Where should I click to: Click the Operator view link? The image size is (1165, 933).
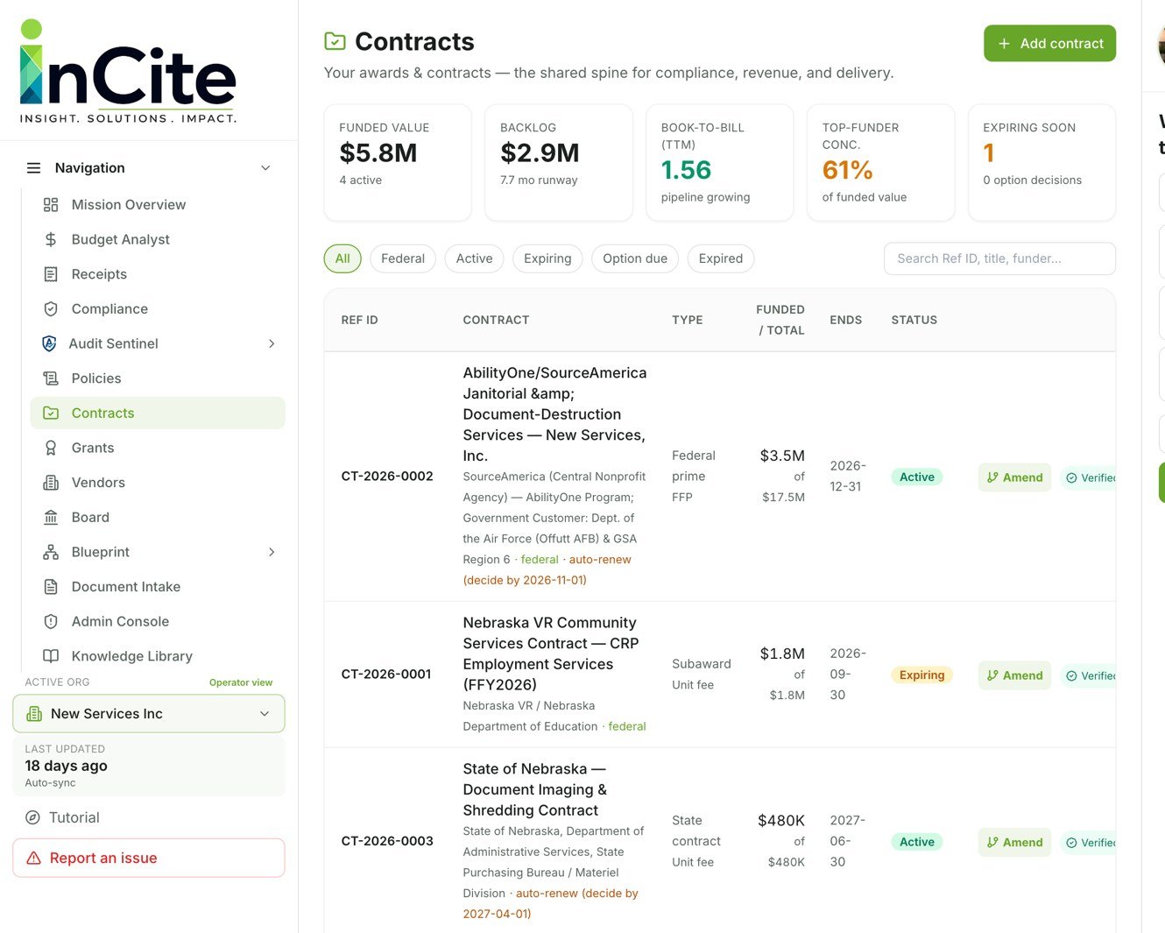[241, 682]
